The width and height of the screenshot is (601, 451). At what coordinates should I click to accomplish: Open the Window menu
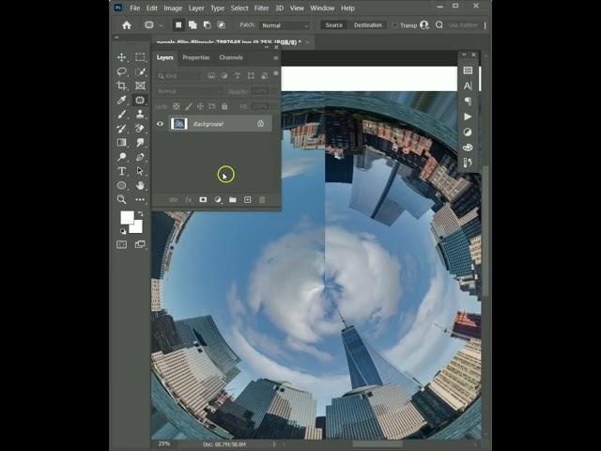[x=322, y=8]
